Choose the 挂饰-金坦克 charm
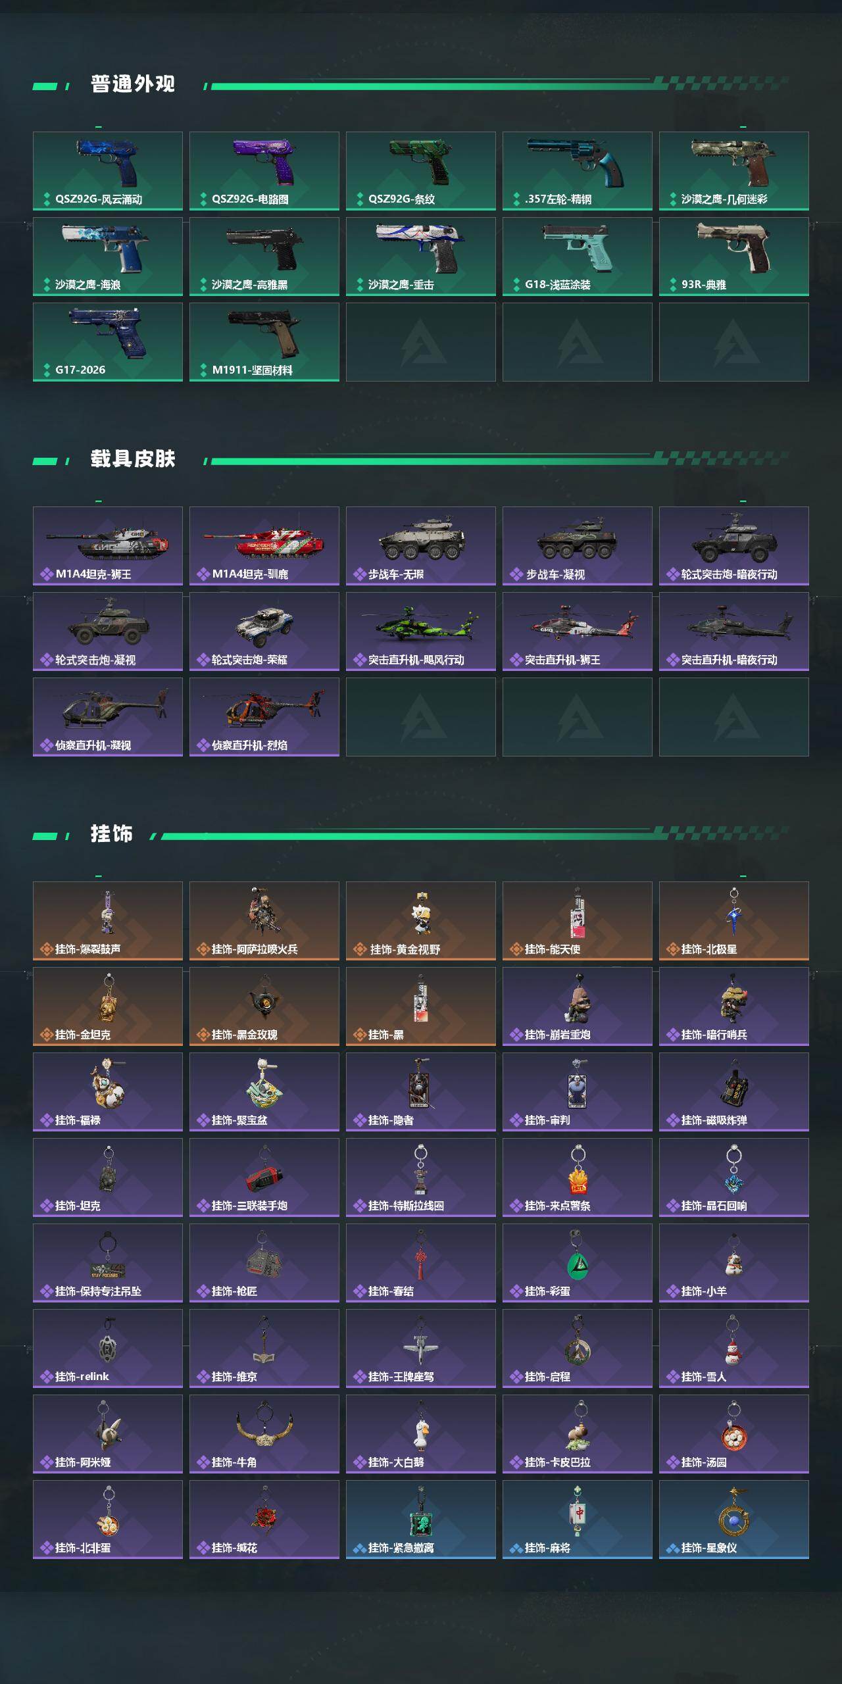This screenshot has width=842, height=1684. (x=108, y=1006)
